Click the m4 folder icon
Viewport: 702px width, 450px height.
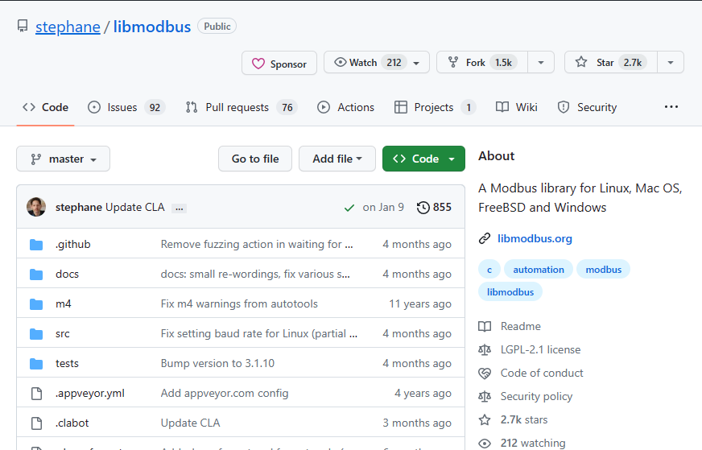36,304
